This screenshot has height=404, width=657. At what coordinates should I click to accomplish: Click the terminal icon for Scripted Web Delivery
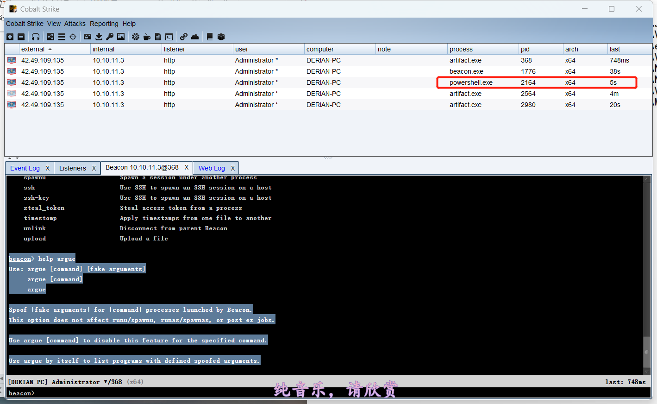tap(169, 37)
